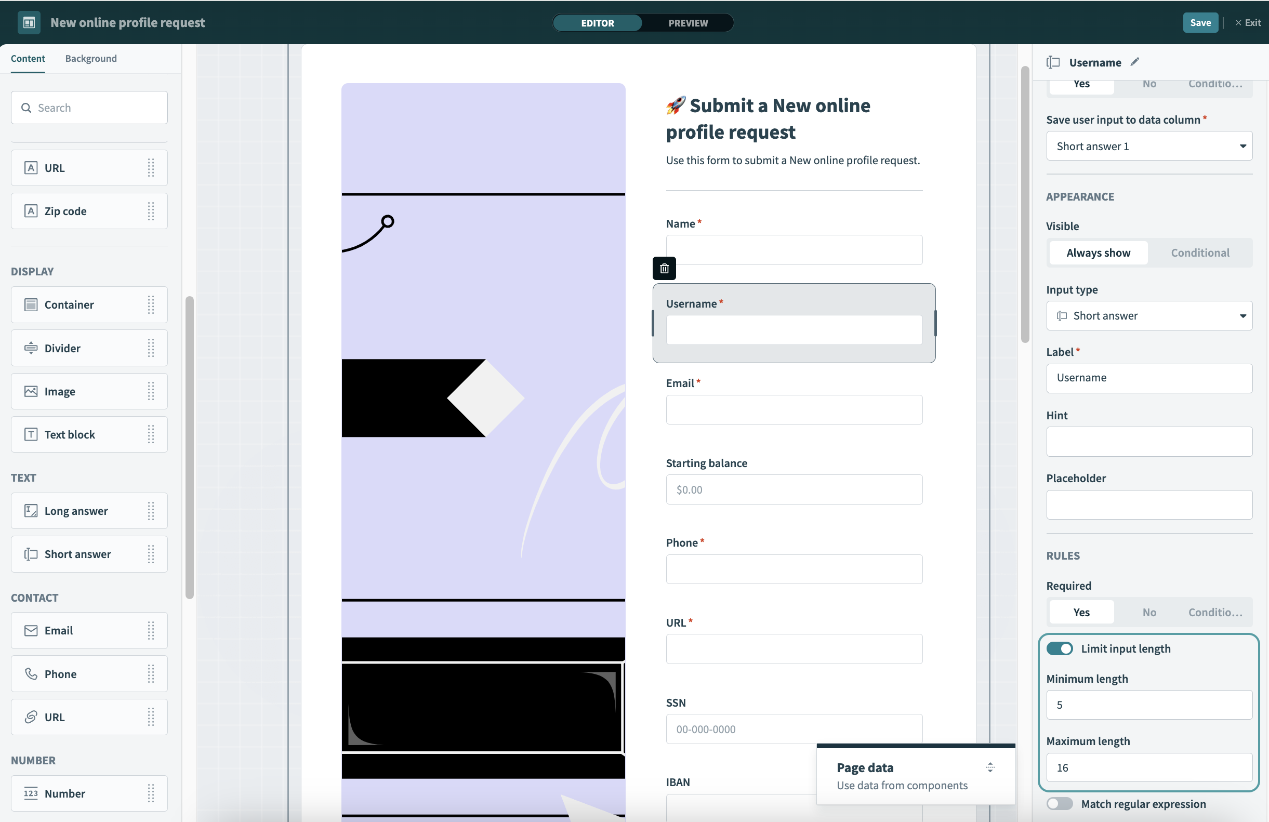
Task: Disable the Limit input length toggle
Action: point(1059,648)
